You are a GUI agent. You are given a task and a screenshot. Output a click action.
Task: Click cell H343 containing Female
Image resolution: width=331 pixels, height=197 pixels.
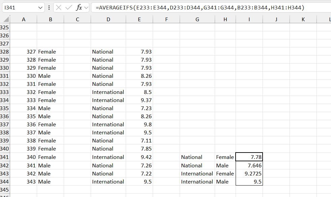point(225,173)
